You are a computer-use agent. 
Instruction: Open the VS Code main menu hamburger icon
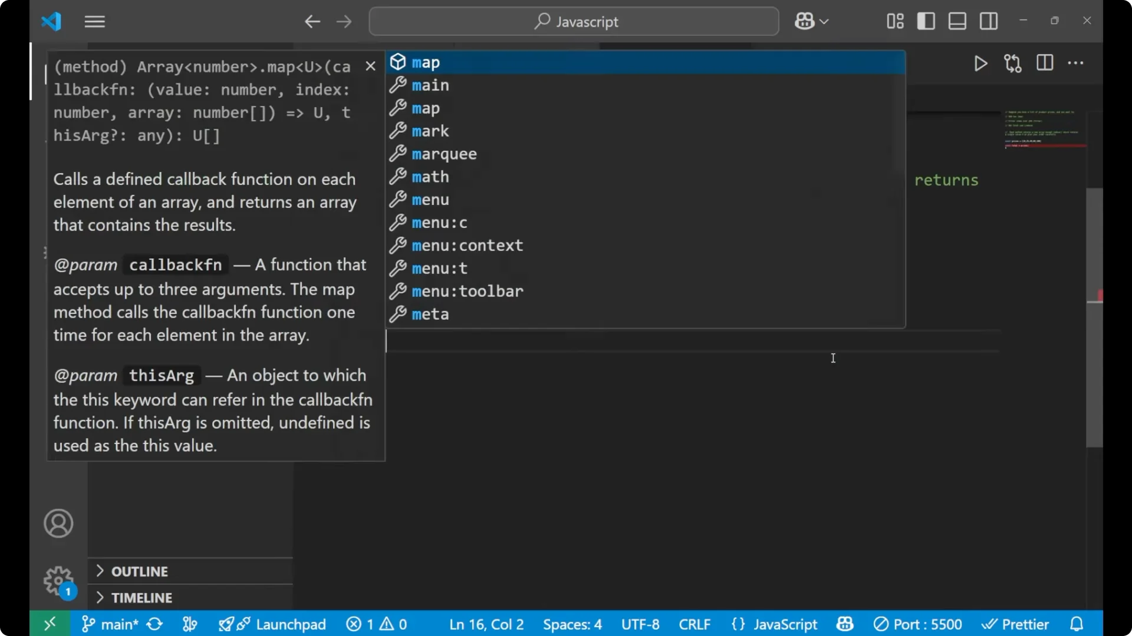pos(94,22)
